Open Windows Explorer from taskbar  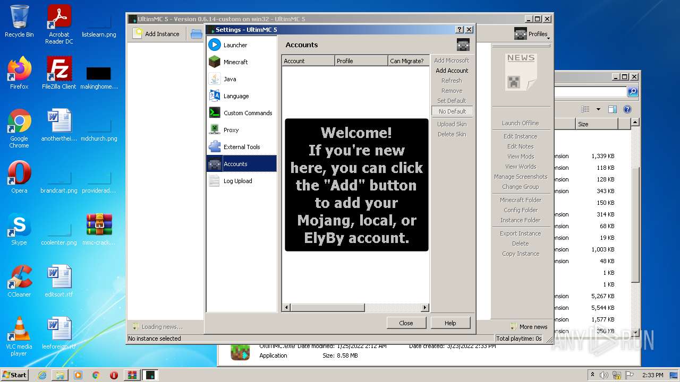[x=60, y=375]
